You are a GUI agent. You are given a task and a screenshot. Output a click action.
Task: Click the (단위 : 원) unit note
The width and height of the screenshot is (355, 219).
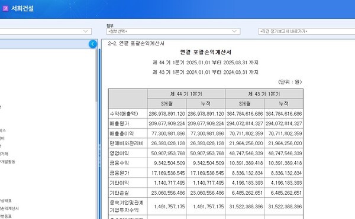point(290,81)
